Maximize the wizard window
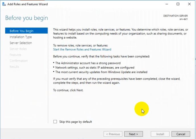This screenshot has width=196, height=139. [x=178, y=4]
